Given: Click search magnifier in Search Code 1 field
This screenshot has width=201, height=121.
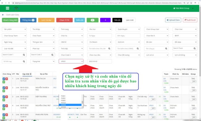Looking at the screenshot, I should [24, 55].
